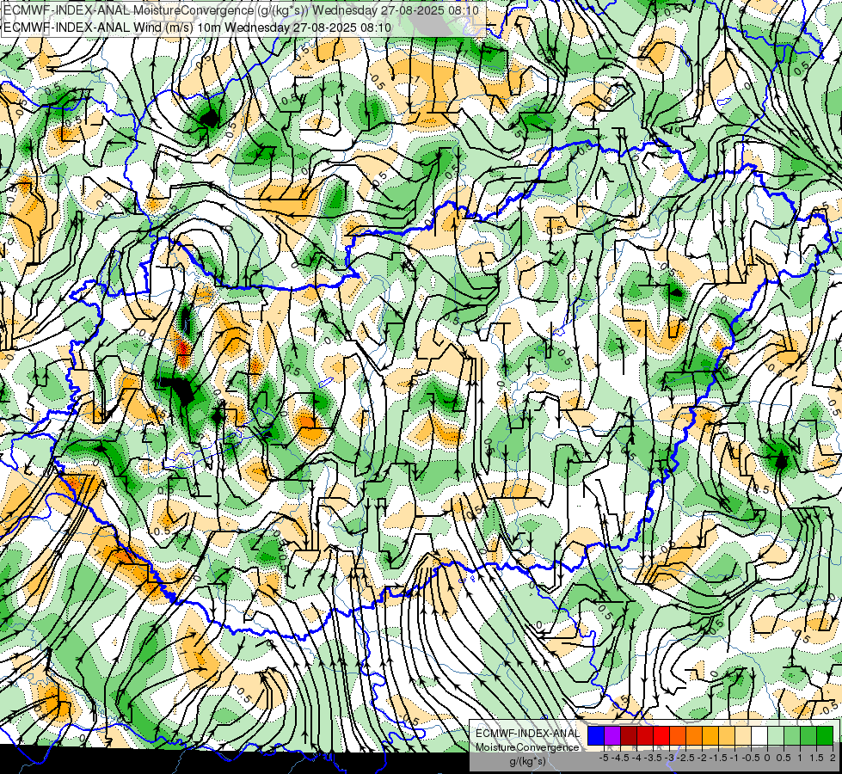Click the '2' legend scale value
Image resolution: width=842 pixels, height=774 pixels.
833,758
